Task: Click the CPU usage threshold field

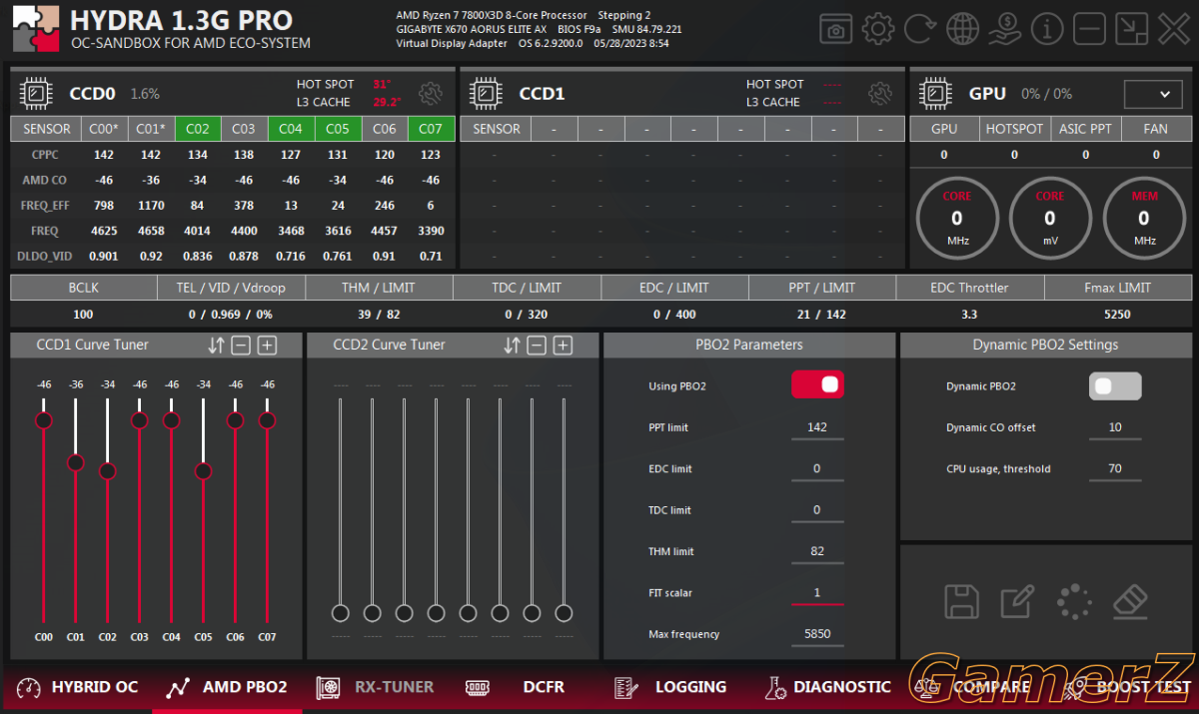Action: [1115, 469]
